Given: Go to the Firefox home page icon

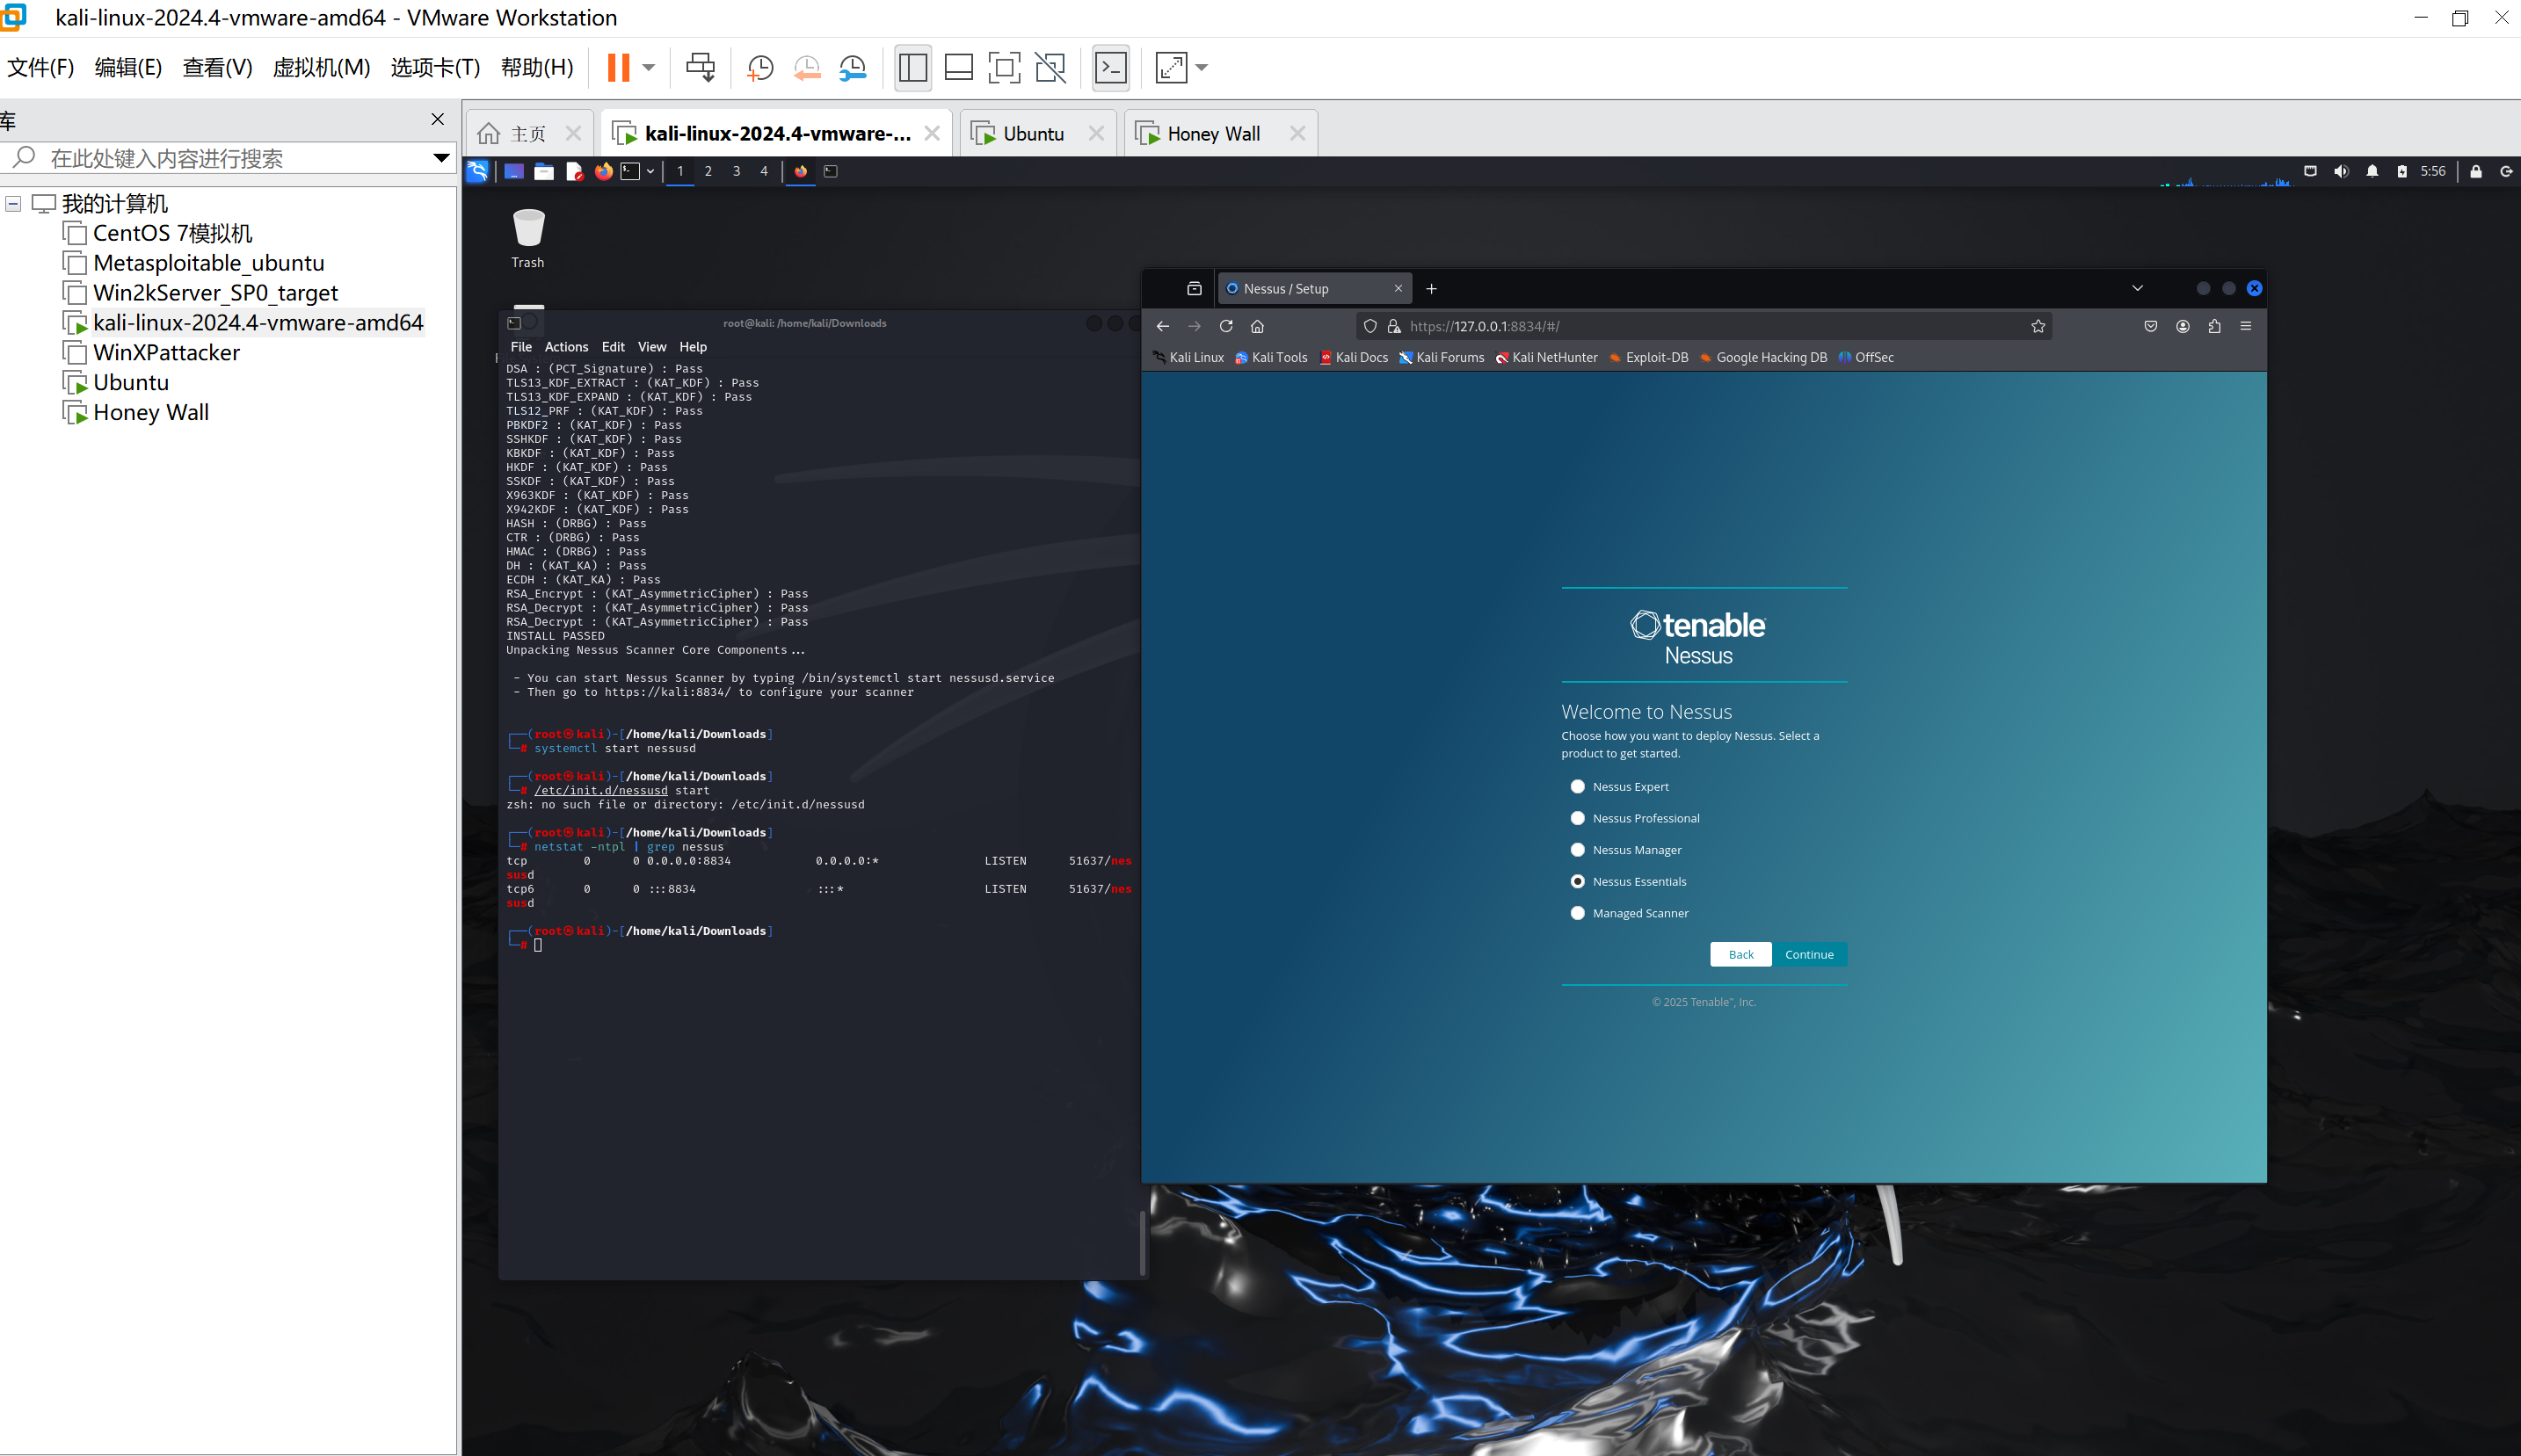Looking at the screenshot, I should pos(1258,326).
